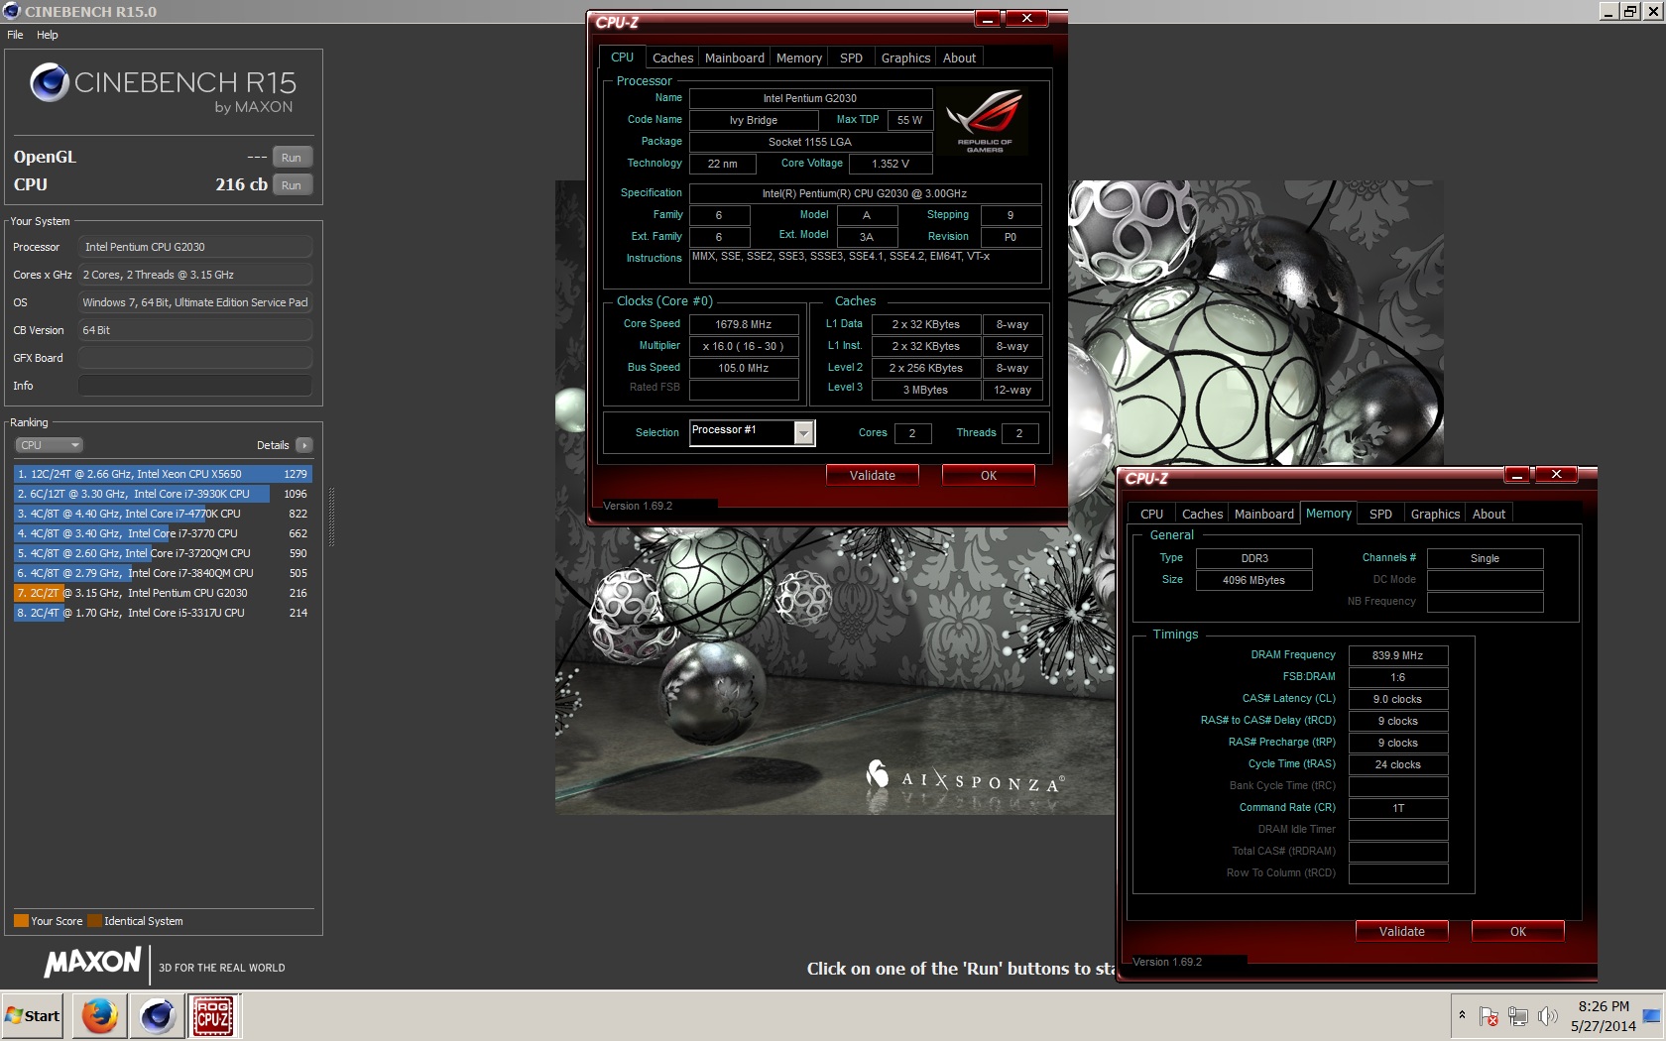Open the CPU ranking type dropdown

(x=49, y=445)
